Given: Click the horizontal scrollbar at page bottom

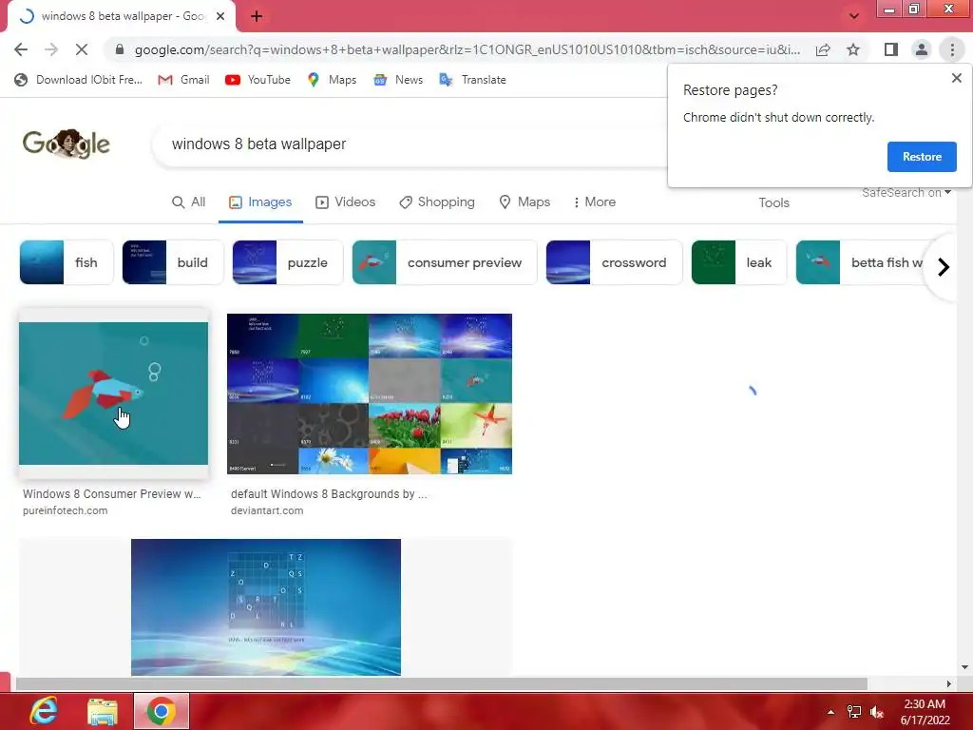Looking at the screenshot, I should click(x=441, y=683).
